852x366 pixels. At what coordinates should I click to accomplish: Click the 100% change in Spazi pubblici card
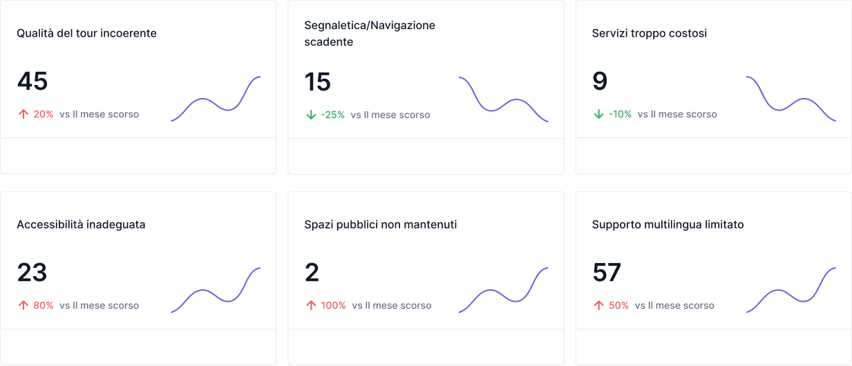[x=333, y=305]
